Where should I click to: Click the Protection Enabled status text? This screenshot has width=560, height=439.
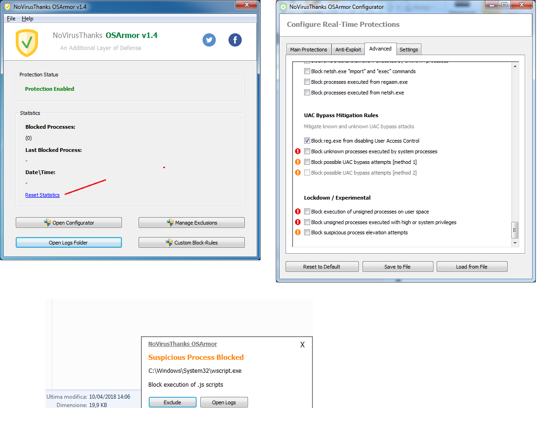pyautogui.click(x=50, y=89)
